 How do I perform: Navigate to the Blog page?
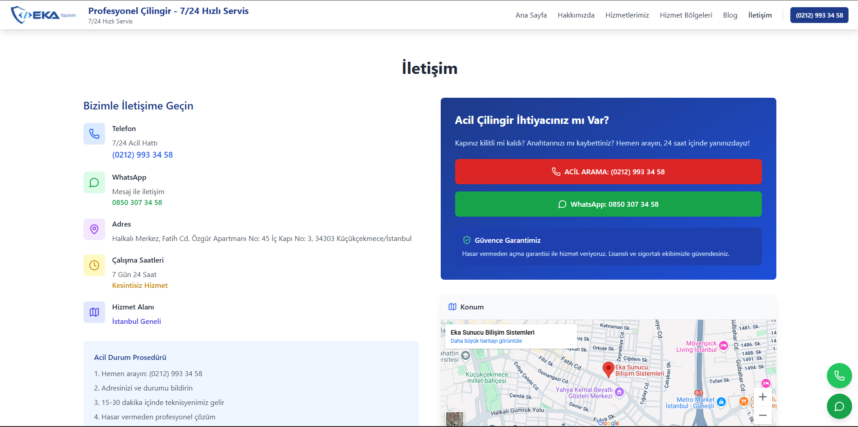click(730, 15)
